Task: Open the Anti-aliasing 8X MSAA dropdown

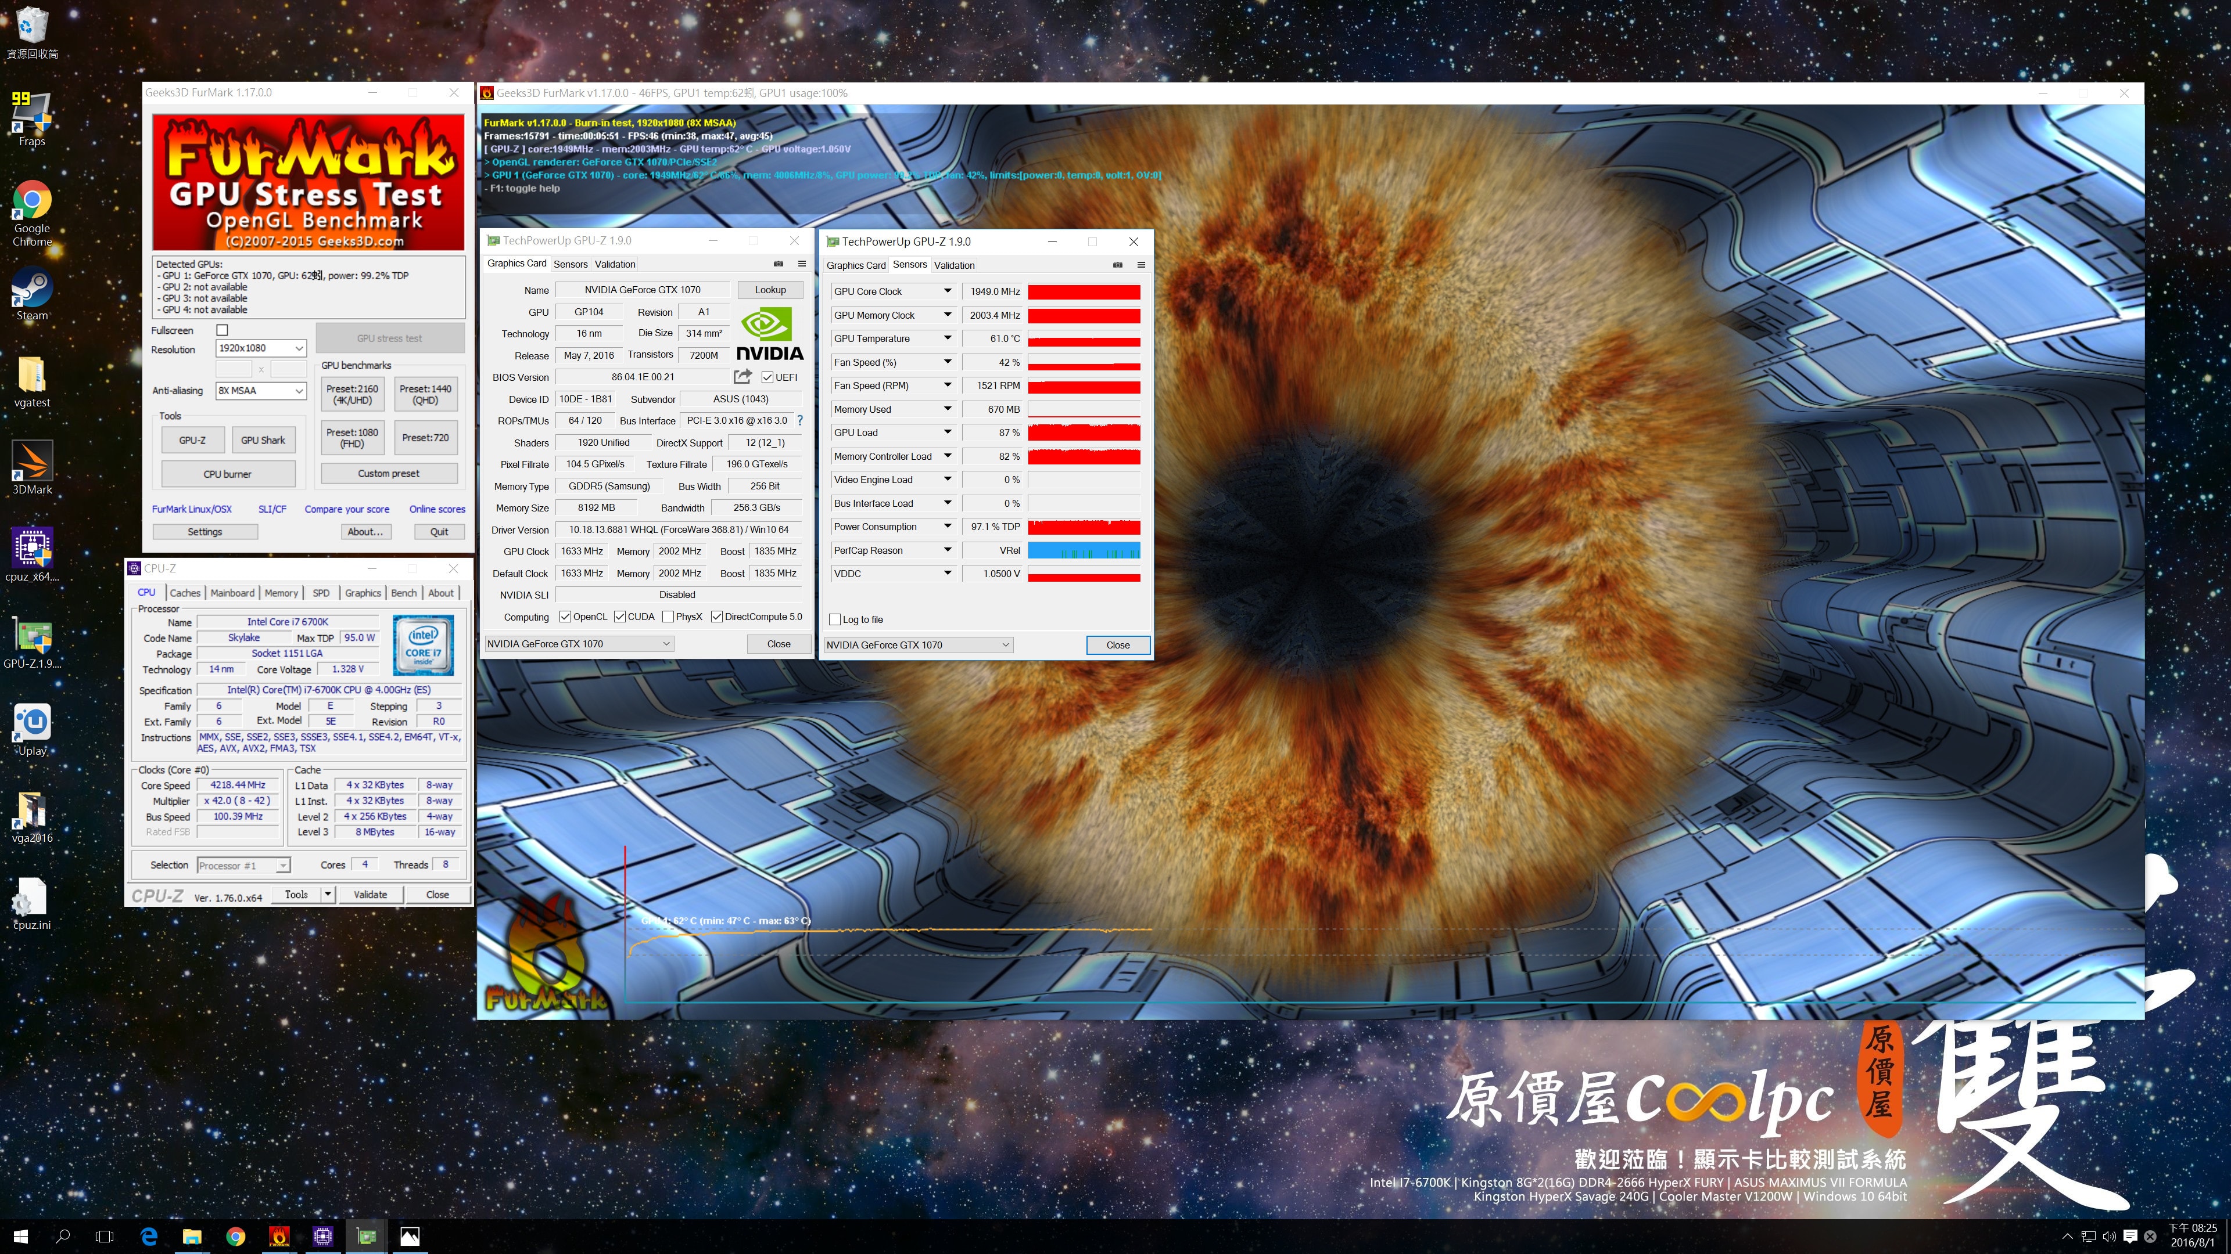Action: pos(261,390)
